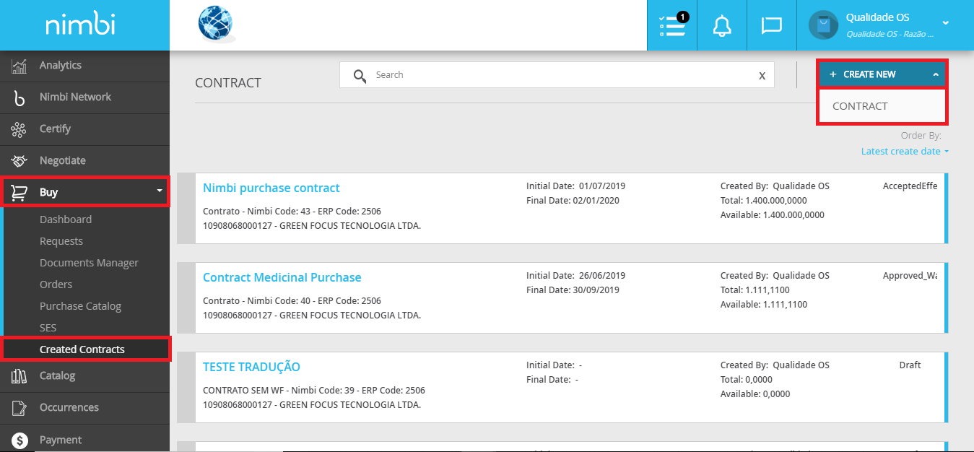Click Total: 1.400.000,0000 value
974x452 pixels.
click(x=764, y=201)
